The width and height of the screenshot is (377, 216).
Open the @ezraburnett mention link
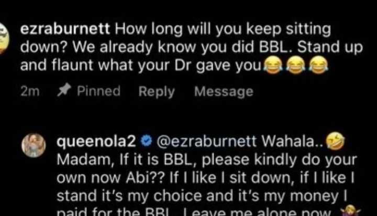(206, 142)
